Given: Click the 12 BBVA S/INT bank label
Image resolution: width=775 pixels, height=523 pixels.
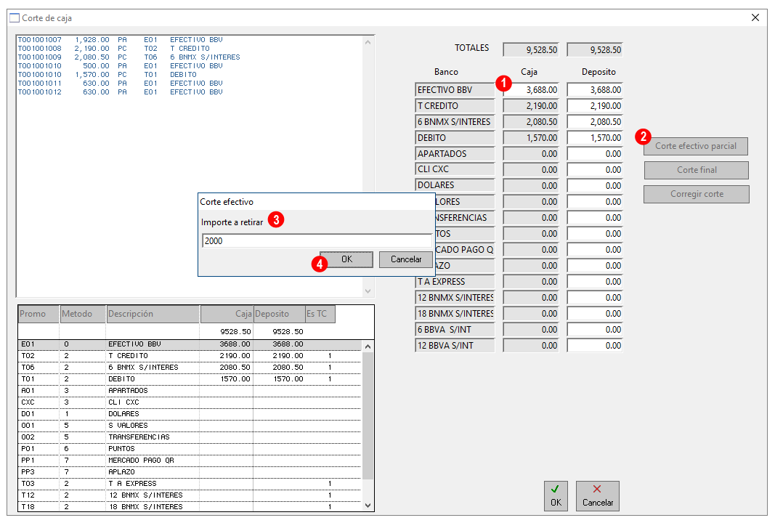Looking at the screenshot, I should (x=455, y=346).
